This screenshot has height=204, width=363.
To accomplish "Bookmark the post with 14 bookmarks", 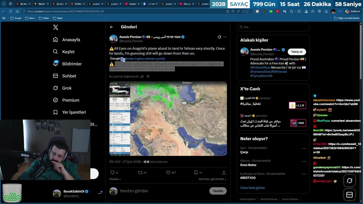I will 196,172.
